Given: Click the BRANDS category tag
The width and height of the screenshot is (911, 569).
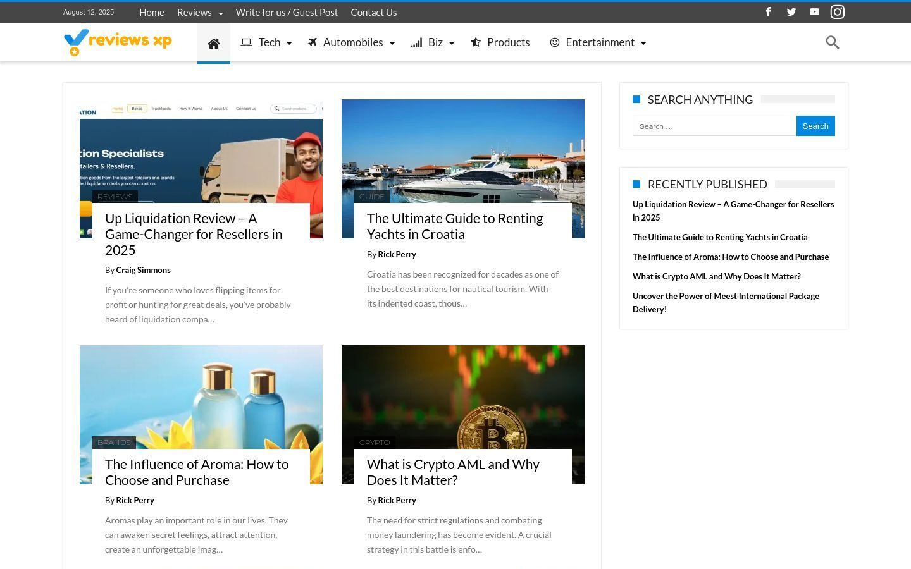Looking at the screenshot, I should pyautogui.click(x=114, y=443).
